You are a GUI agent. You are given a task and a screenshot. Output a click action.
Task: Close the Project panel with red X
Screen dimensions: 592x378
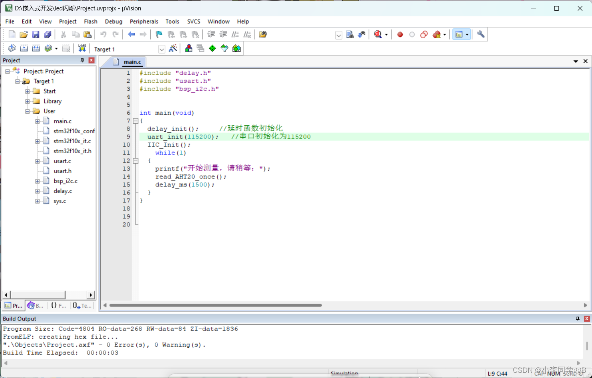[91, 60]
